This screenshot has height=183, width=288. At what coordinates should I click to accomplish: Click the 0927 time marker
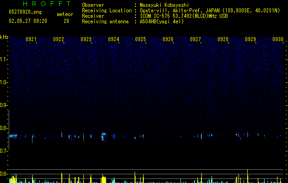(196, 39)
